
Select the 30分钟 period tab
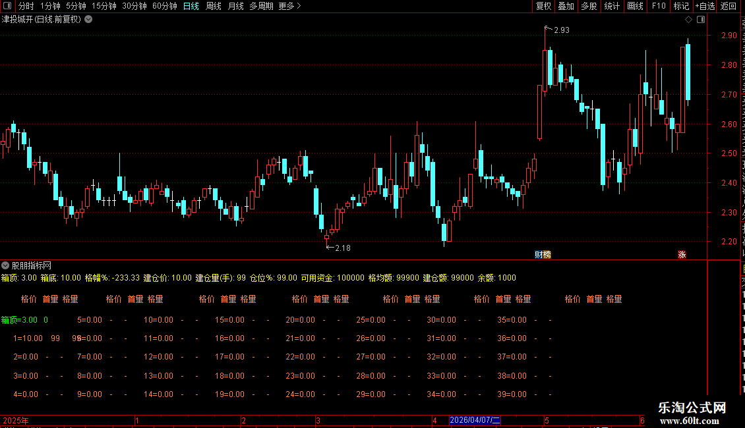coord(134,6)
